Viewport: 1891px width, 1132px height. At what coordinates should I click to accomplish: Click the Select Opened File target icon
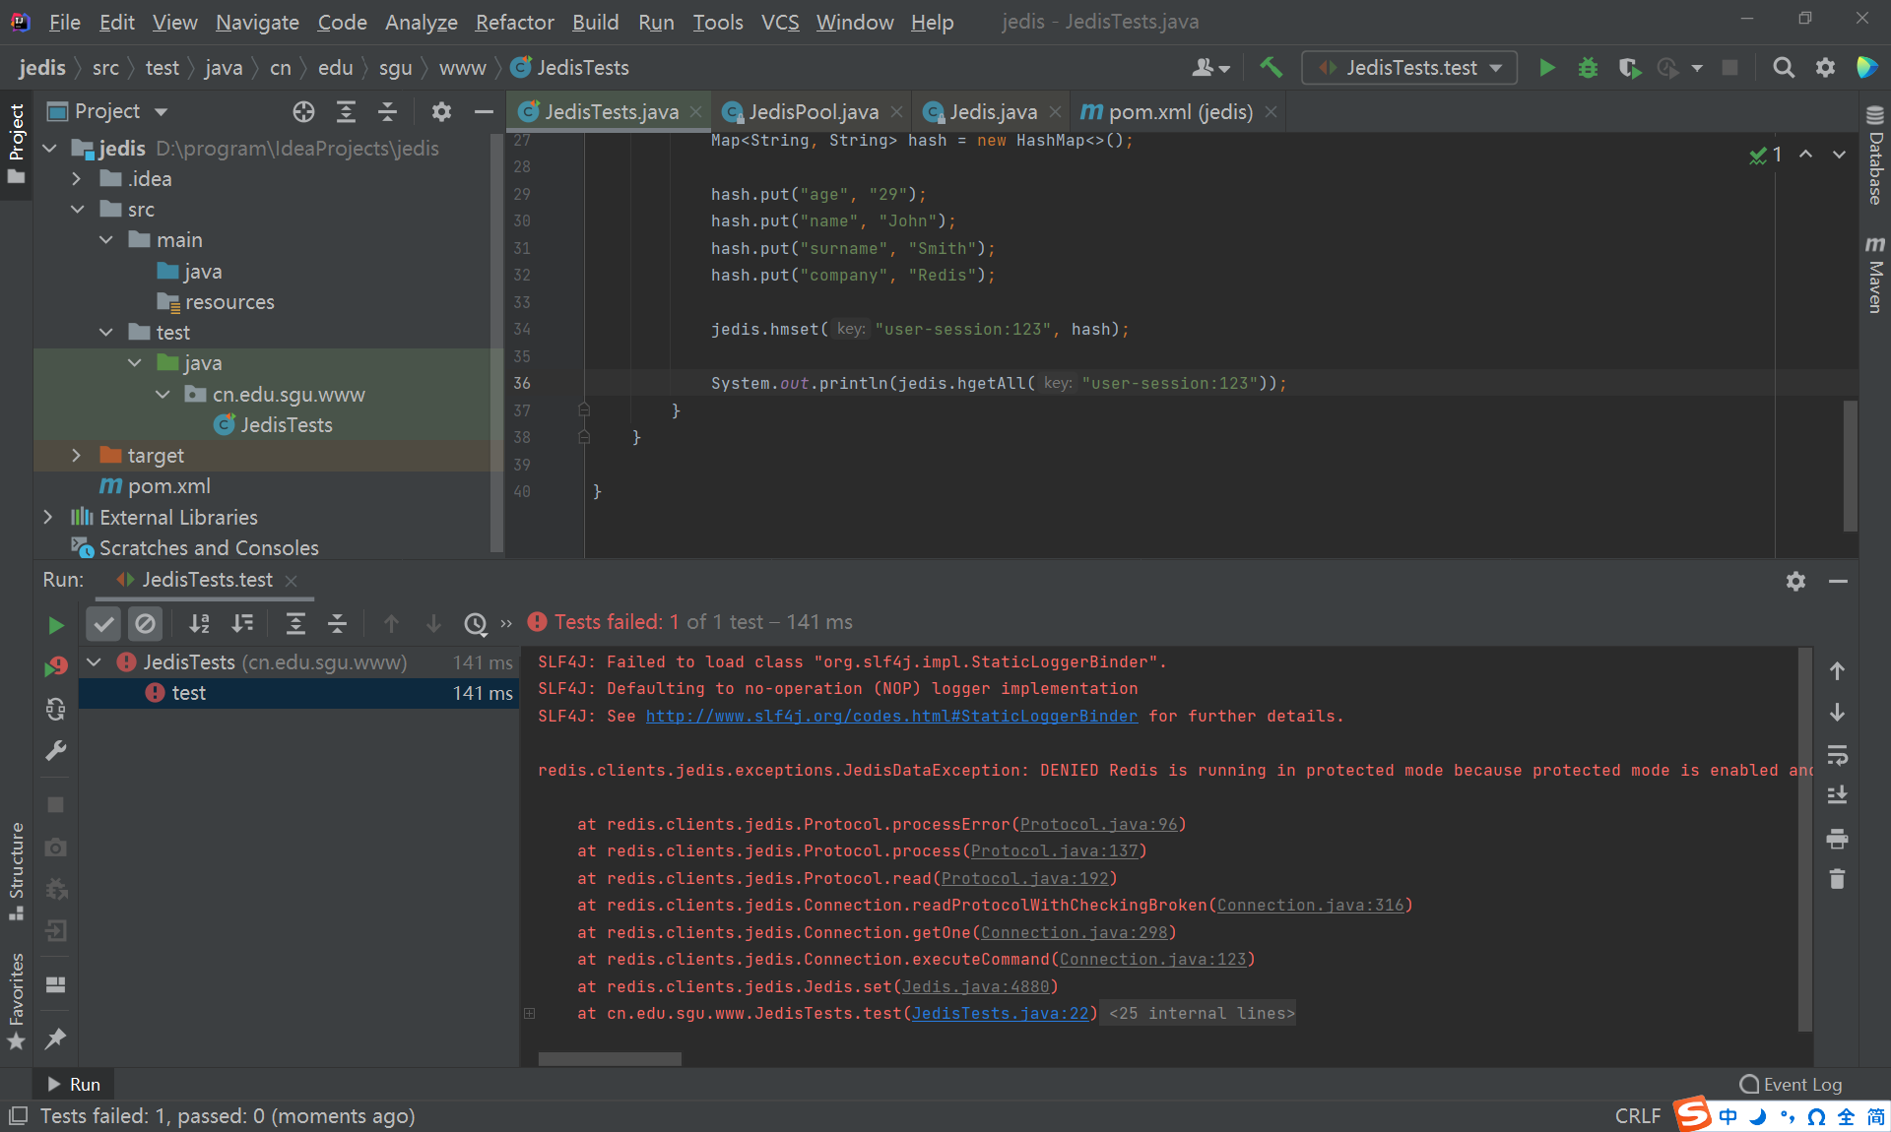click(x=303, y=111)
